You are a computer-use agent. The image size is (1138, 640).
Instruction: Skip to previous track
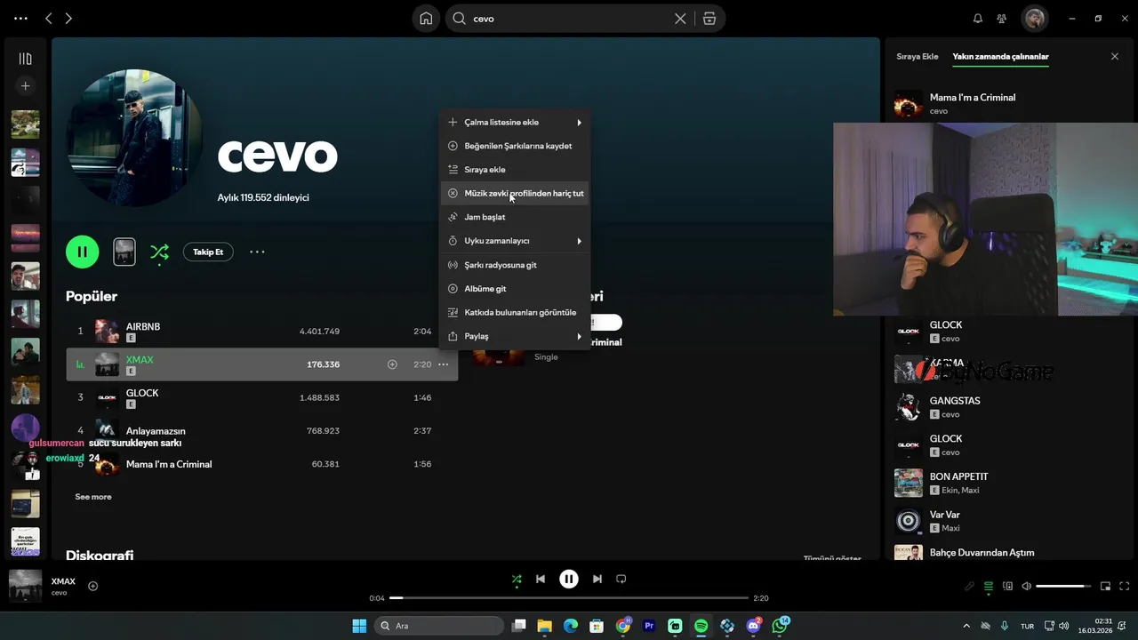click(x=541, y=580)
